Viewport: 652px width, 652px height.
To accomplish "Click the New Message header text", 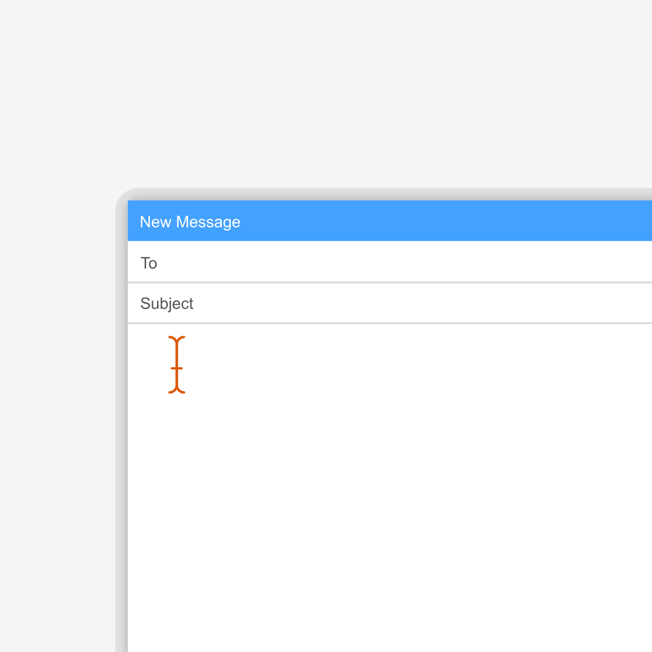I will [190, 222].
